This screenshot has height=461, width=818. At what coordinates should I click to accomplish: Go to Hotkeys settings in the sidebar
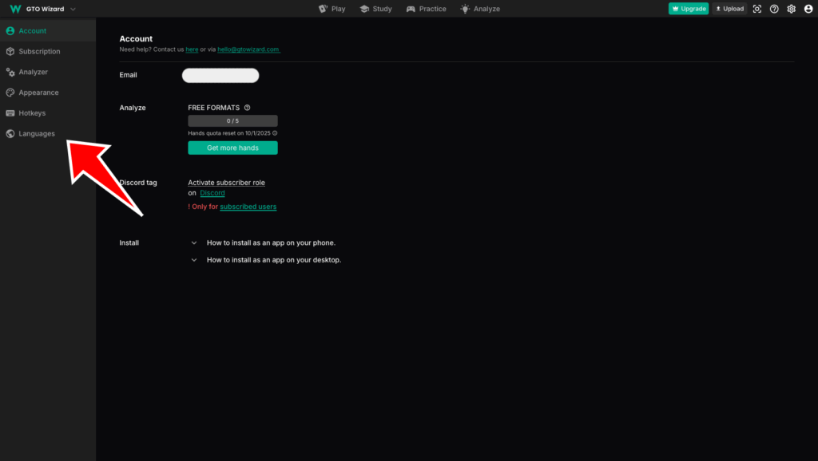click(x=32, y=113)
